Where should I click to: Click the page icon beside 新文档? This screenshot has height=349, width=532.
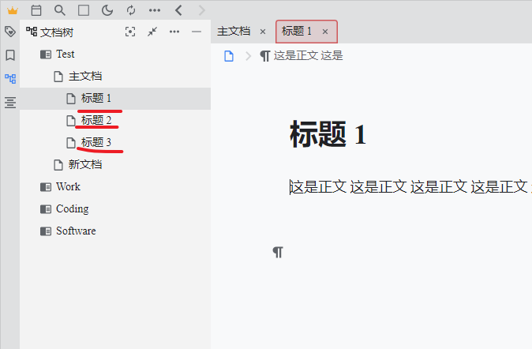[58, 165]
